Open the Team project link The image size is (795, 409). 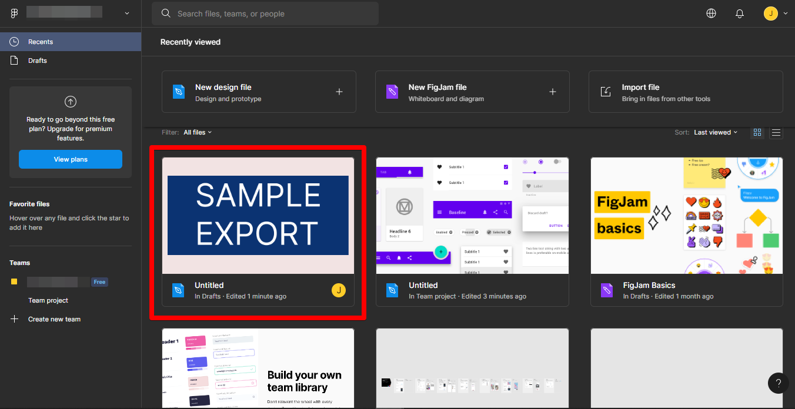[x=48, y=300]
